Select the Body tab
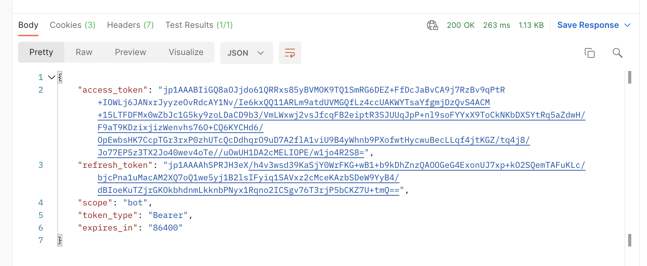 tap(28, 25)
